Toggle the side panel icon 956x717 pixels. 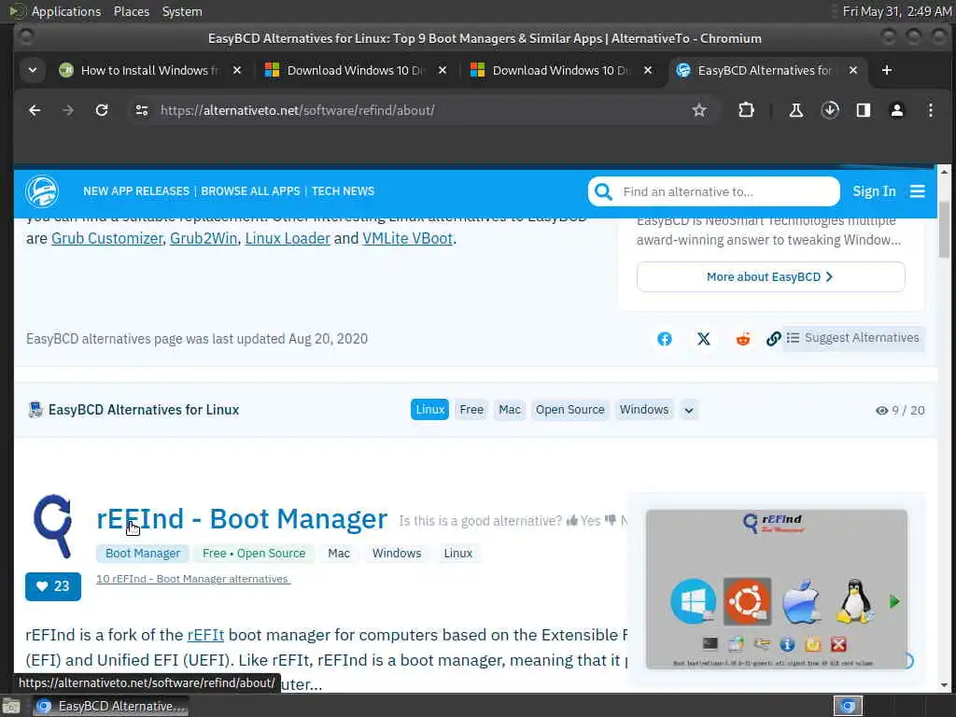click(x=864, y=110)
